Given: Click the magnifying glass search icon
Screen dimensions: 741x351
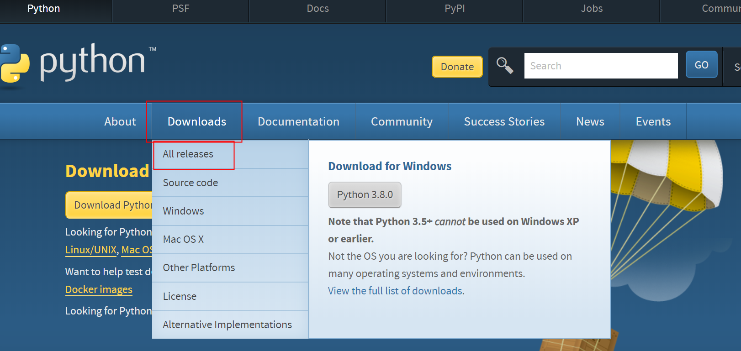Looking at the screenshot, I should [505, 65].
